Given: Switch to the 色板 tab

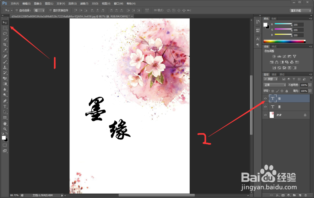Looking at the screenshot, I should 274,19.
